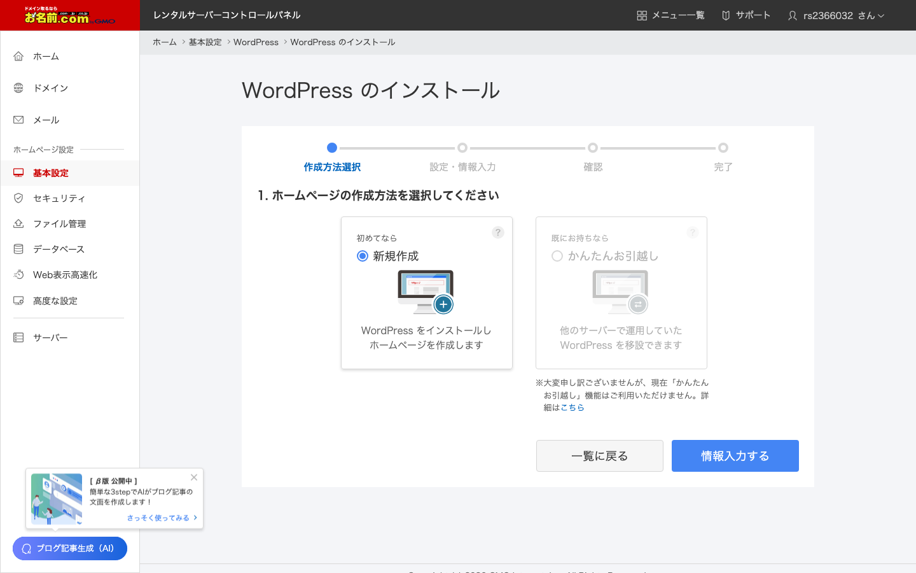Image resolution: width=916 pixels, height=573 pixels.
Task: Click the blog AI promo illustration
Action: click(x=57, y=499)
